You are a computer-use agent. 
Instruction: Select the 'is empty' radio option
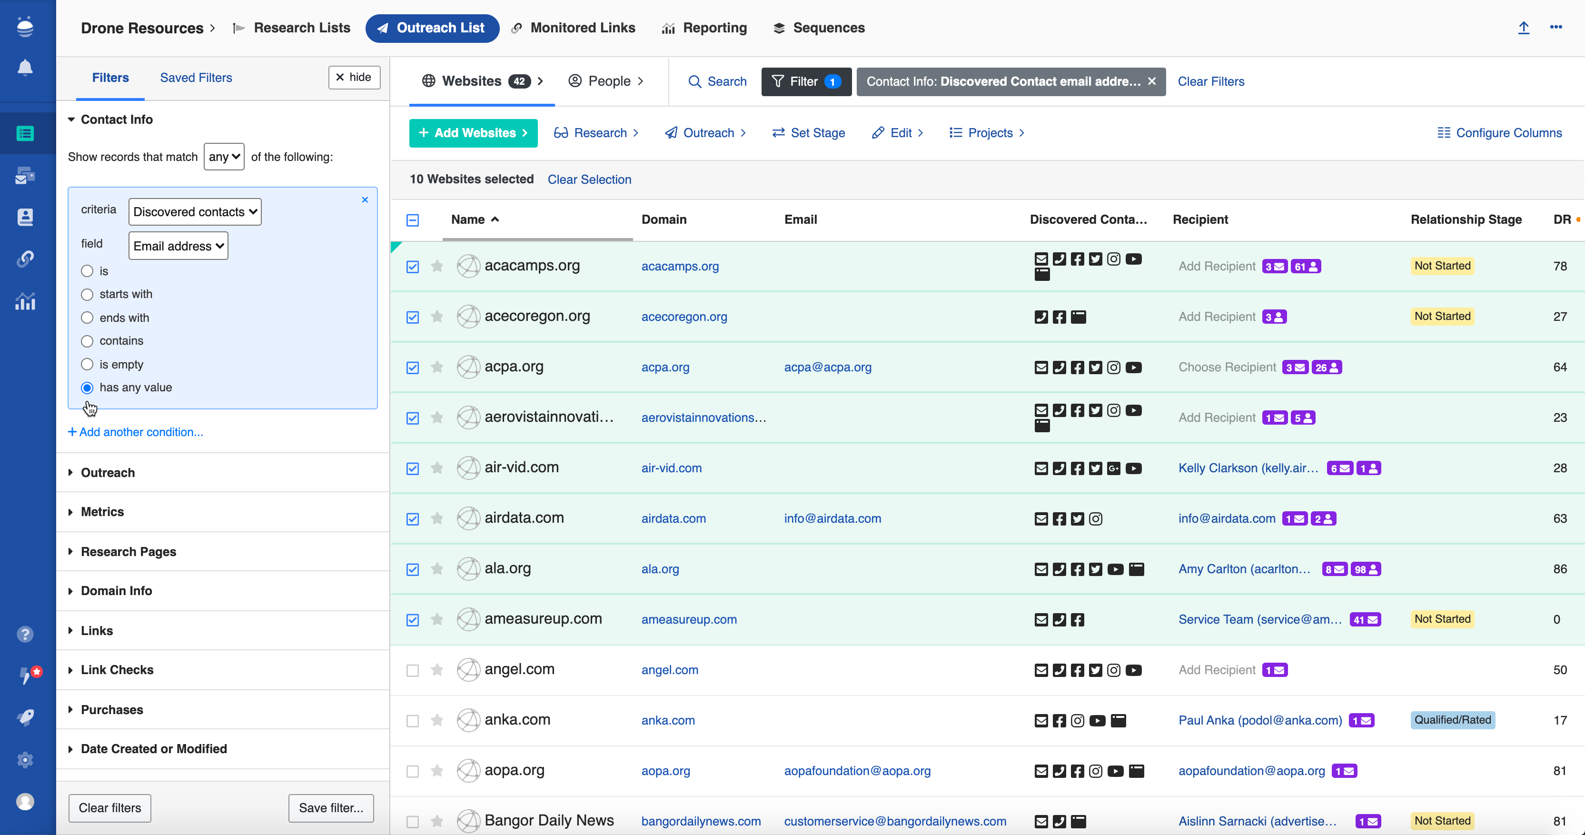coord(88,364)
